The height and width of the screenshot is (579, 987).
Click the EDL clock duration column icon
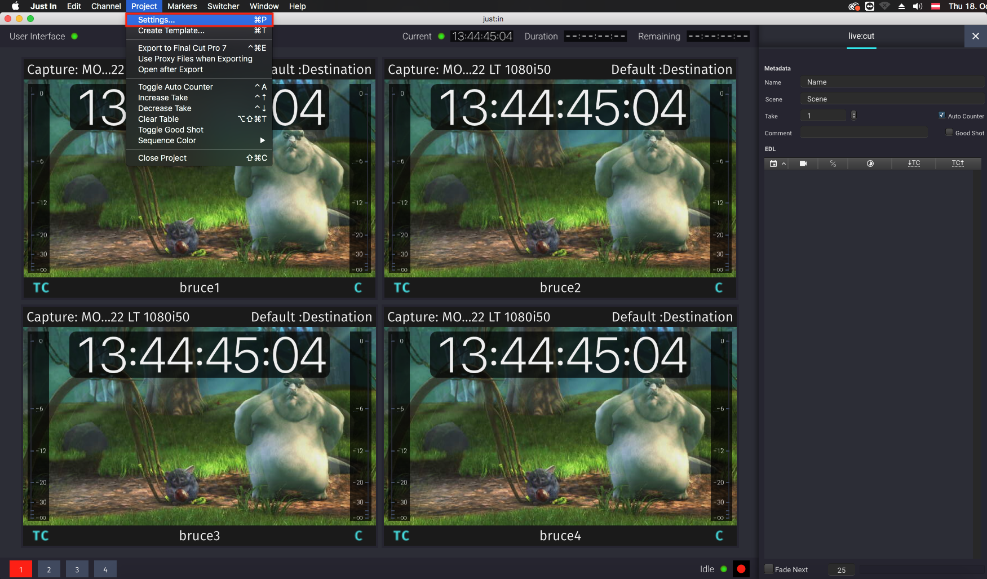click(870, 163)
